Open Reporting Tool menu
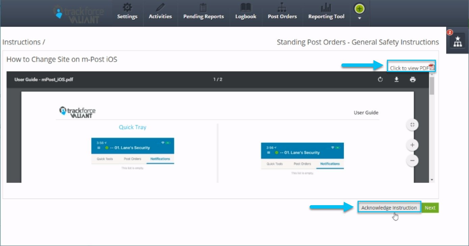Viewport: 469px width, 246px height. pos(326,12)
